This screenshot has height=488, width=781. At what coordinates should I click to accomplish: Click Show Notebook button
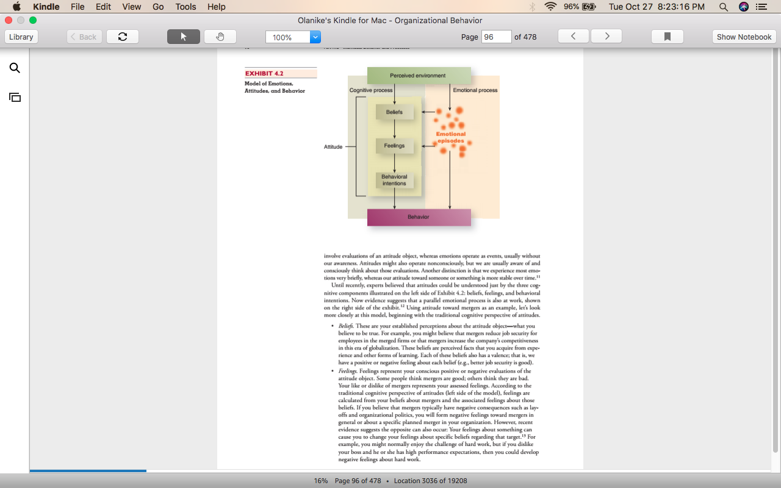coord(744,37)
